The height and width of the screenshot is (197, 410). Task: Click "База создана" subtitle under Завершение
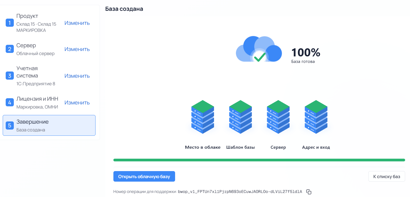coord(31,130)
